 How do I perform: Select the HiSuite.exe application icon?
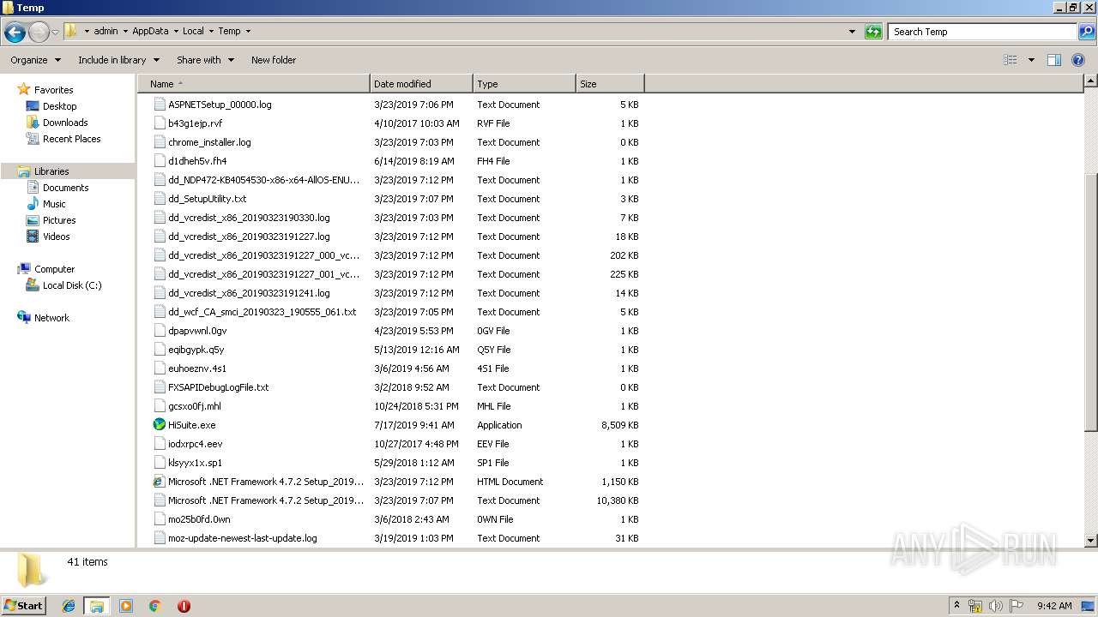(159, 425)
